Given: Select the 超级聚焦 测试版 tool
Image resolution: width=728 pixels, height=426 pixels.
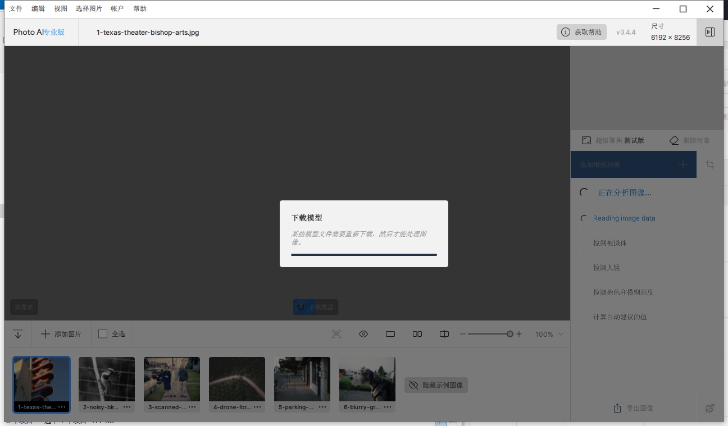Looking at the screenshot, I should point(613,140).
